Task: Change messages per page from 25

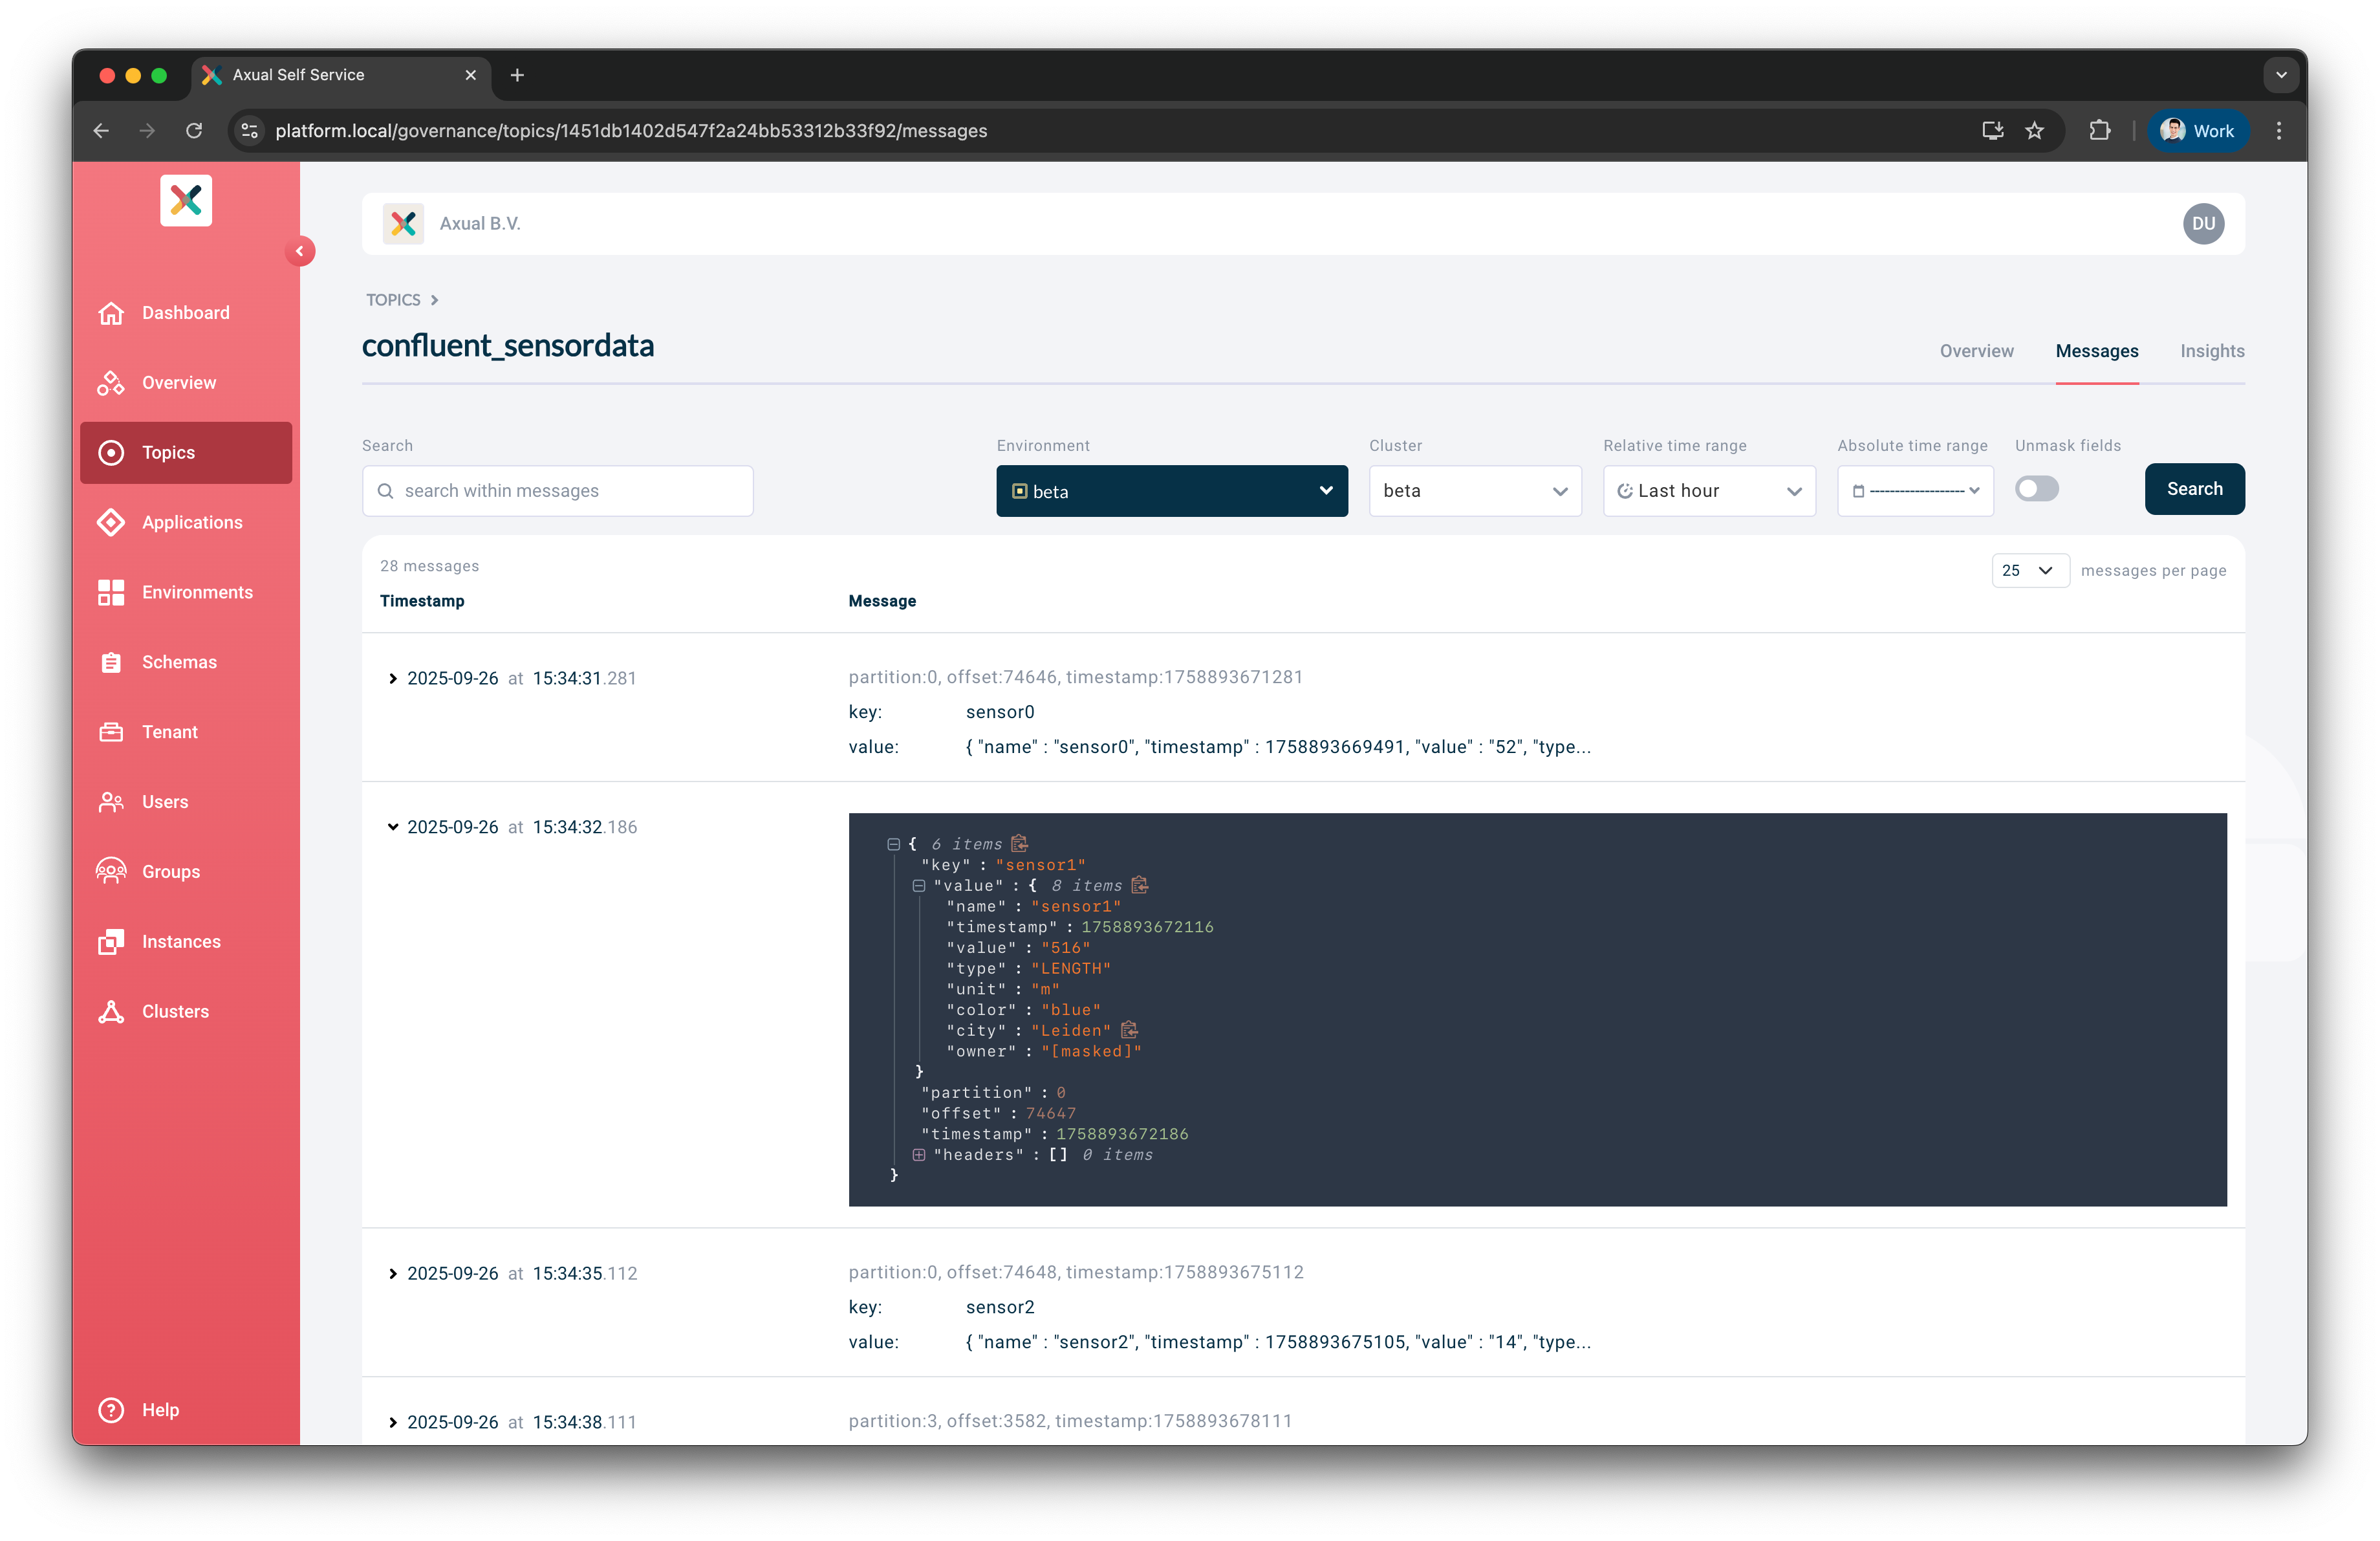Action: 2029,570
